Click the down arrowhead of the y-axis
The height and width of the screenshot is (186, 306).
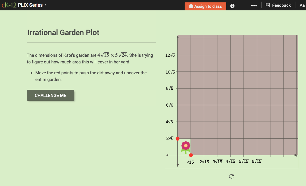coord(177,166)
